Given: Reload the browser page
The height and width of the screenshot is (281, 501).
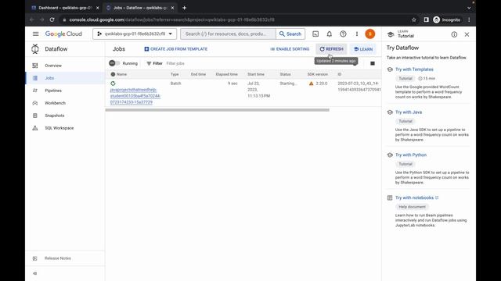Looking at the screenshot, I should click(52, 20).
